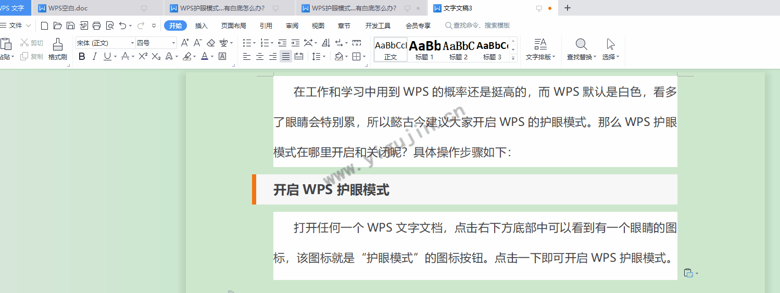The image size is (780, 293).
Task: Undo the last action
Action: (122, 26)
